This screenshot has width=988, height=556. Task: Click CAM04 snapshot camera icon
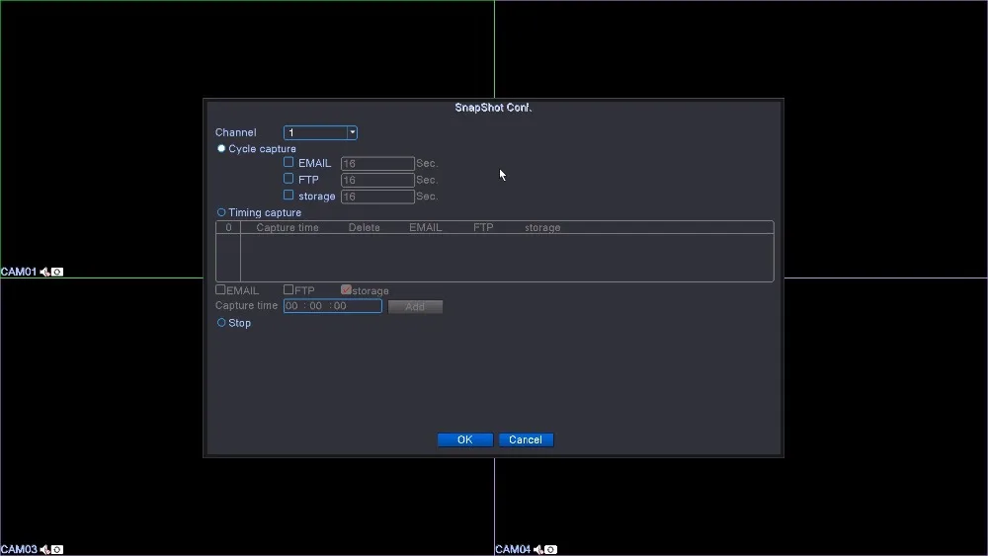tap(550, 550)
